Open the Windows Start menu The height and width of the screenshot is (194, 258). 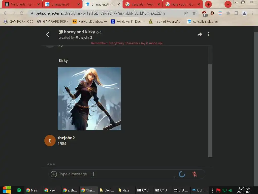click(x=7, y=190)
